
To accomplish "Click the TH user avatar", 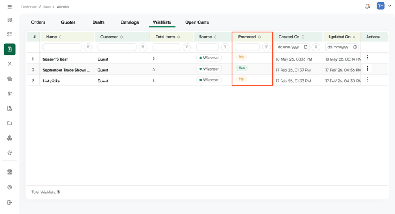I will [381, 6].
